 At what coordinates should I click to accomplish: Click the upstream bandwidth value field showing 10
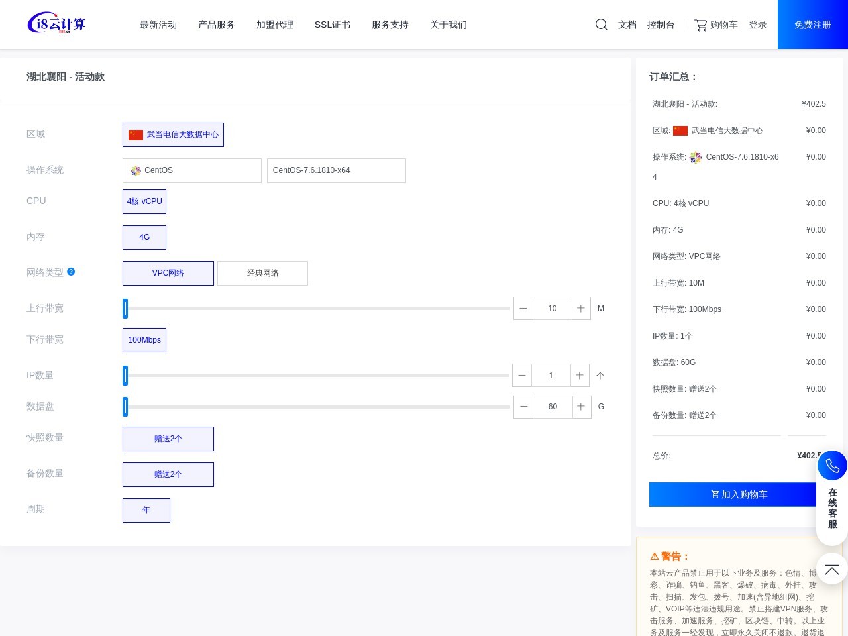click(x=553, y=308)
